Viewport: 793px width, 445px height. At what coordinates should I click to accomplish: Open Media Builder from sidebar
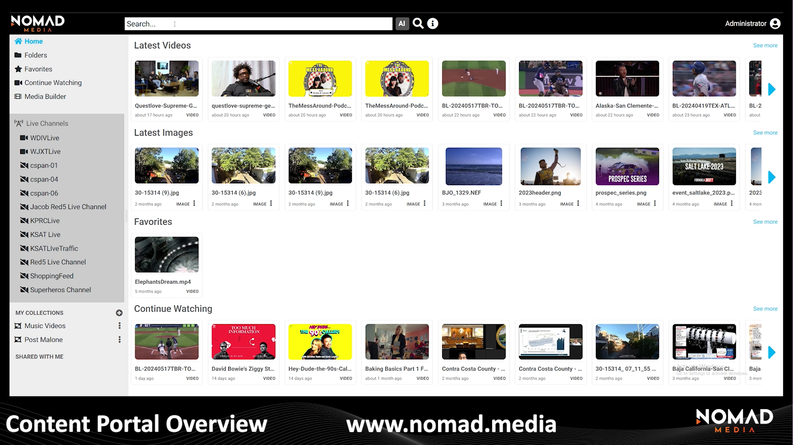(45, 96)
